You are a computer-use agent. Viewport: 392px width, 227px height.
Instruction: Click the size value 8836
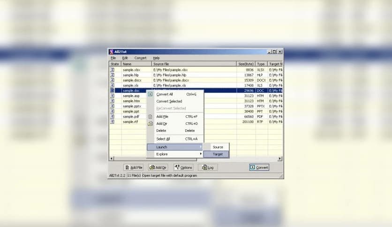(250, 70)
